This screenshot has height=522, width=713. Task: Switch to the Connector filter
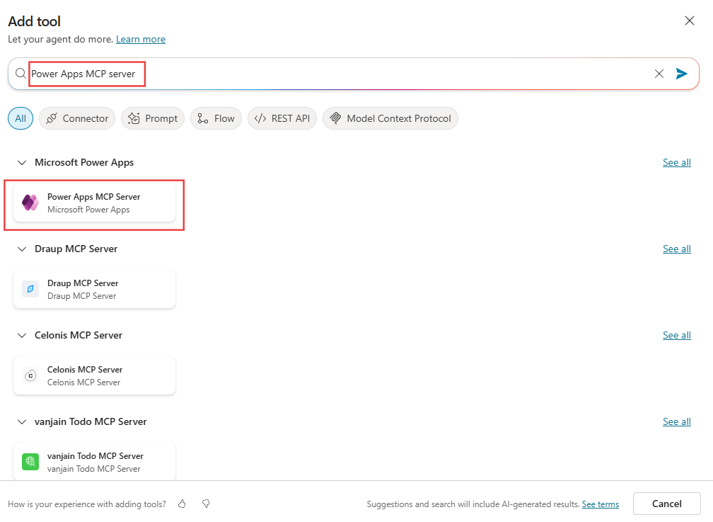coord(76,118)
